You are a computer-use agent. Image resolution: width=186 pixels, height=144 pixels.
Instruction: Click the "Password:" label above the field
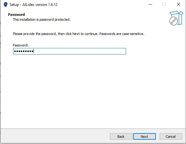point(20,45)
